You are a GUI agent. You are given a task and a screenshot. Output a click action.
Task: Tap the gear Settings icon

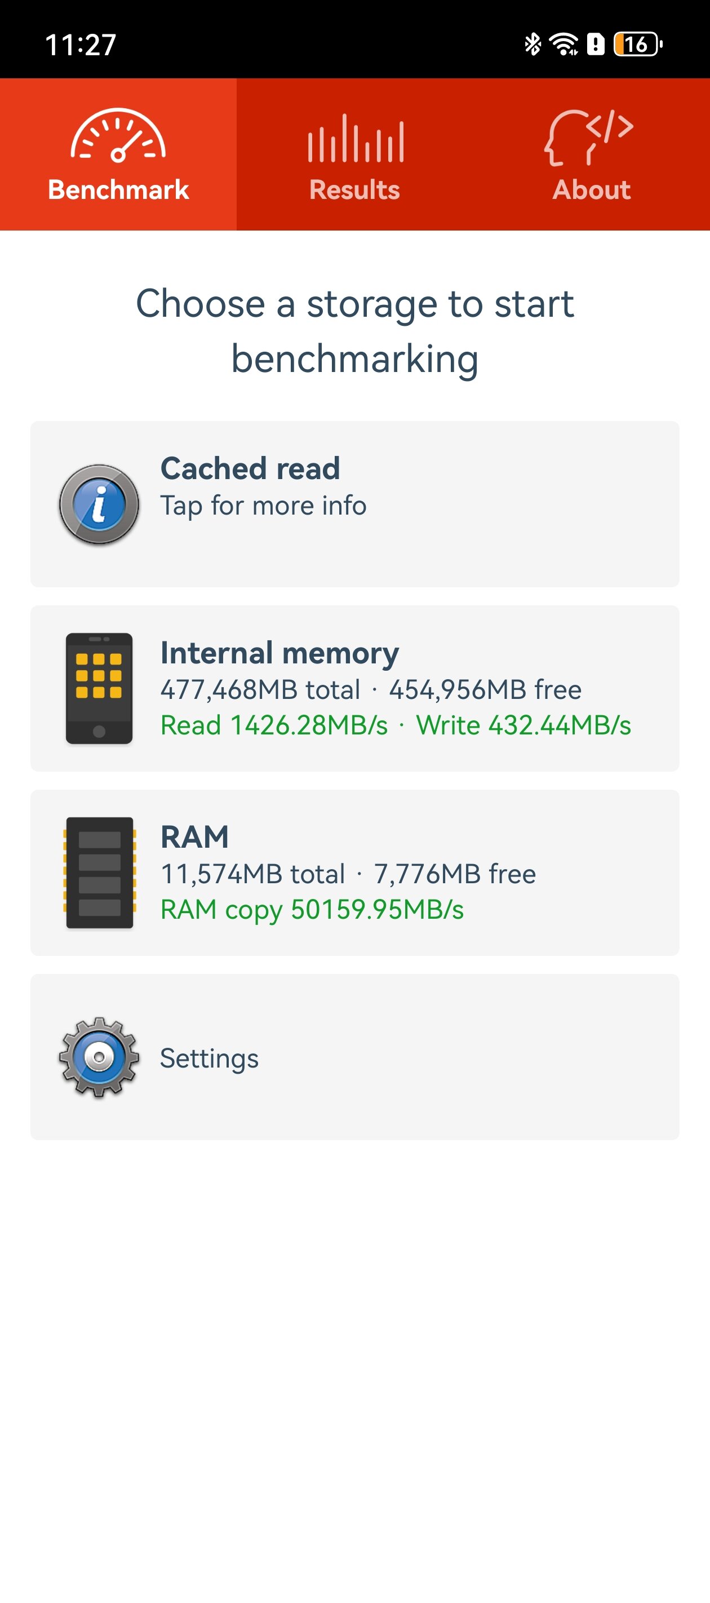pos(99,1057)
